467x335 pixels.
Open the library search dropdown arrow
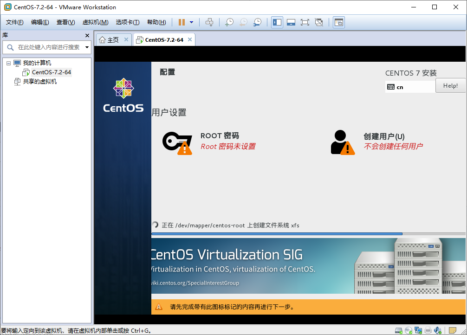point(87,47)
